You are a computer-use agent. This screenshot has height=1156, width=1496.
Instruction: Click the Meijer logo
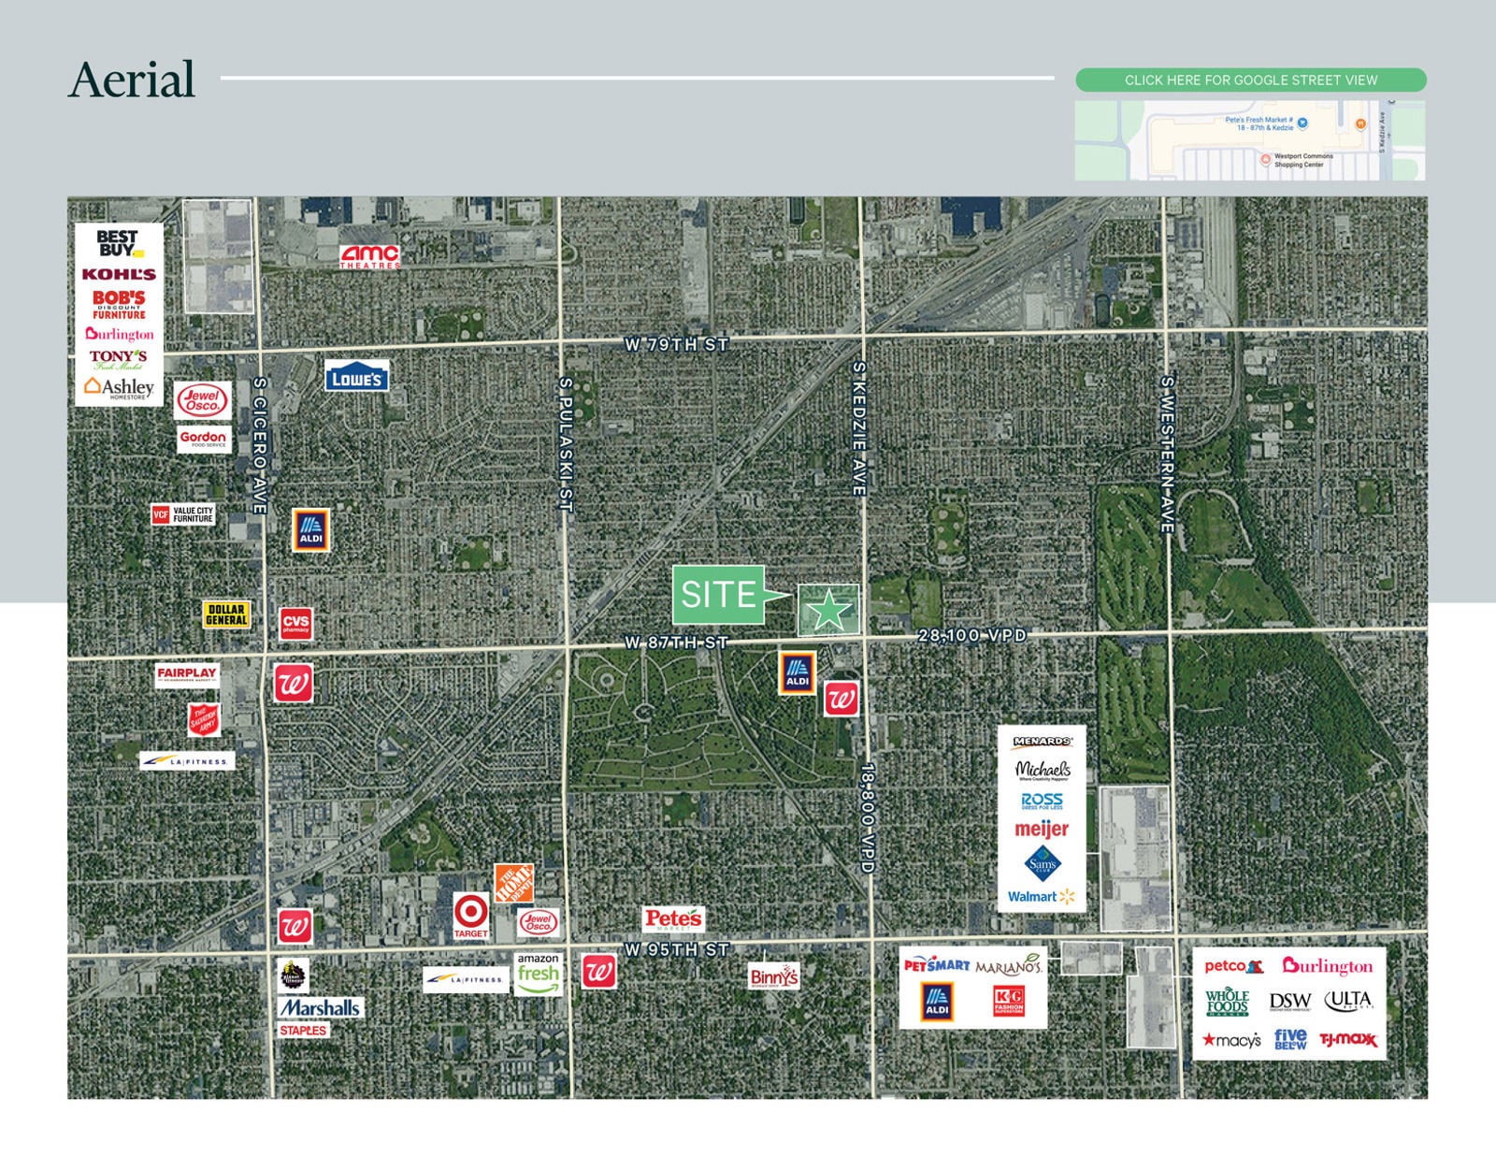coord(1042,830)
